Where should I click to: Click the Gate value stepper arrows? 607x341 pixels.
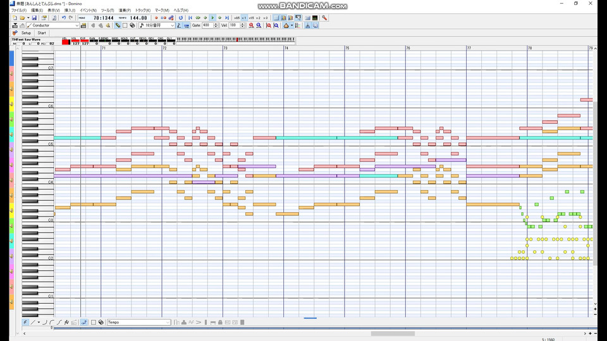tap(216, 25)
